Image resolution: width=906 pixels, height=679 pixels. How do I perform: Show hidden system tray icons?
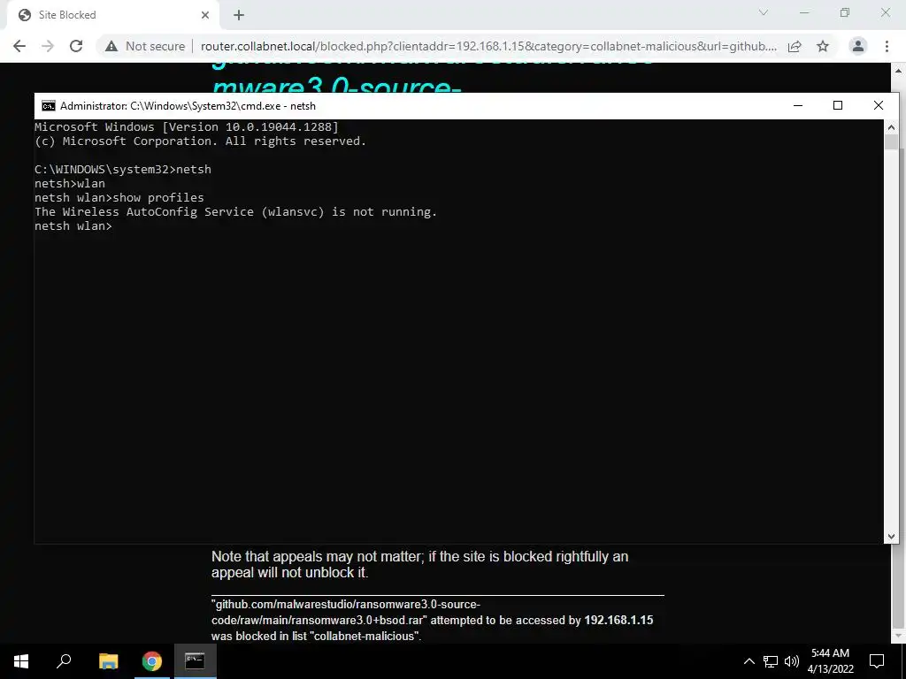749,661
